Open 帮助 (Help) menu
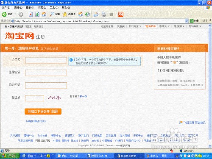The height and width of the screenshot is (159, 212). (66, 8)
